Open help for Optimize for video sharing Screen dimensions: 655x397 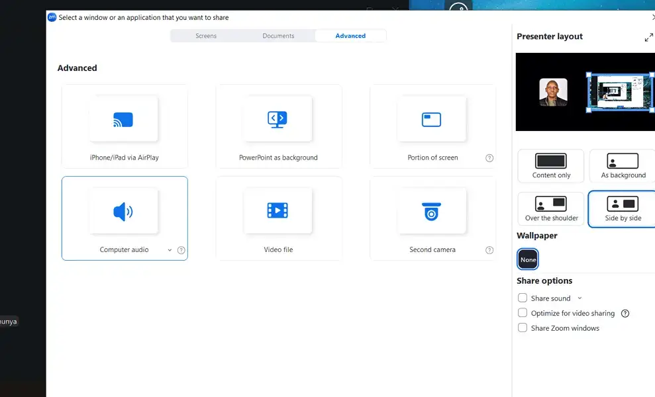tap(625, 313)
